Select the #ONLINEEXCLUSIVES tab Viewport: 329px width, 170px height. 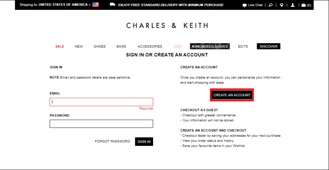pyautogui.click(x=210, y=46)
